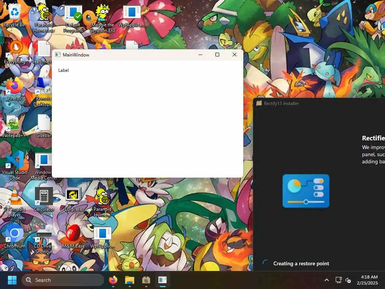This screenshot has width=385, height=289.
Task: Click the Creating a restore point status text
Action: click(x=301, y=263)
